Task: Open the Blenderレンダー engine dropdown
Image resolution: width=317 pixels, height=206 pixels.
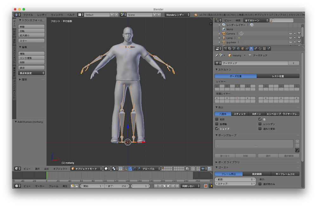Action: (178, 15)
